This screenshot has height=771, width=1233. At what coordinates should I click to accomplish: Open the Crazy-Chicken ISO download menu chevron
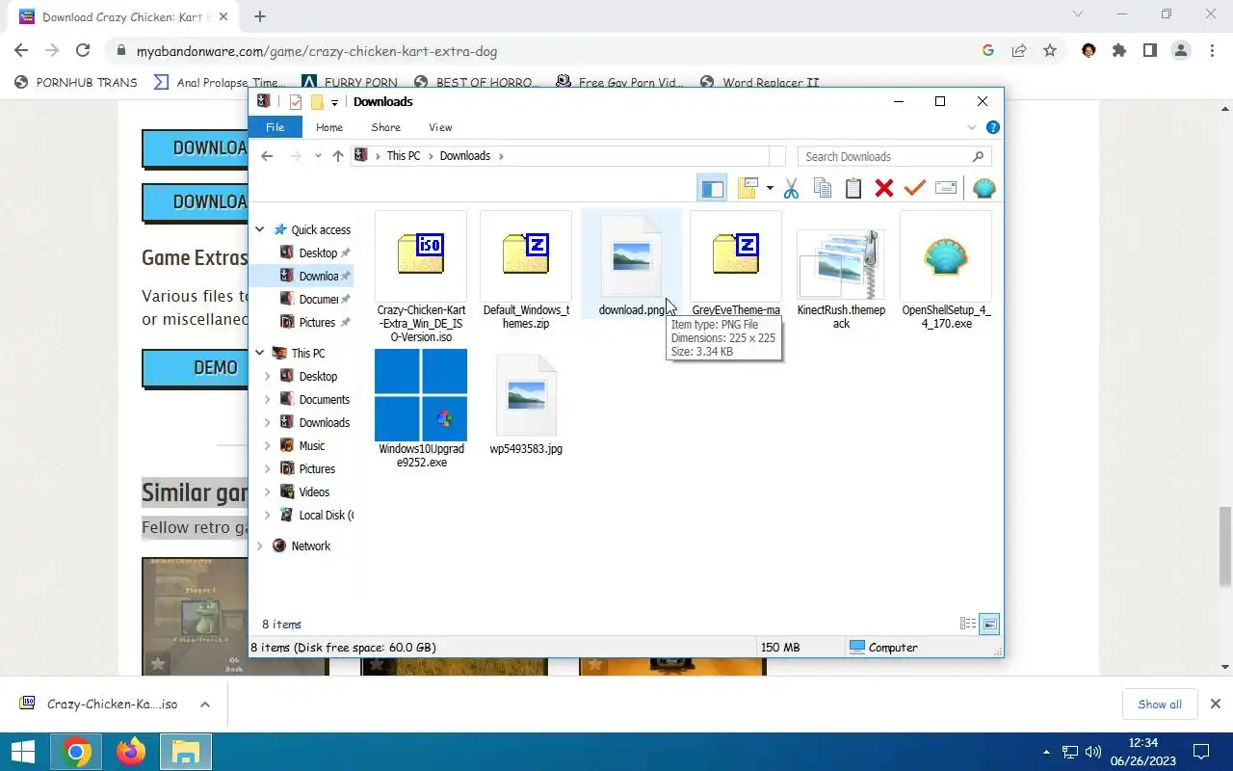pyautogui.click(x=204, y=705)
